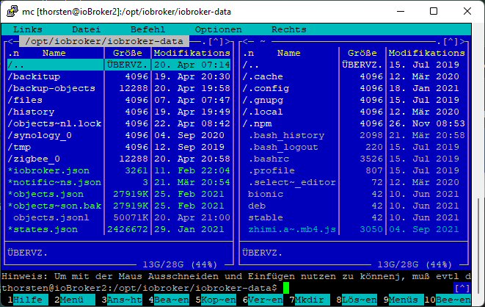Sort right panel by Größe column
This screenshot has width=485, height=307.
362,53
